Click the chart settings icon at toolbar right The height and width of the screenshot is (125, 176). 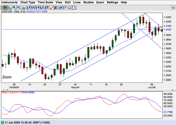[173, 8]
